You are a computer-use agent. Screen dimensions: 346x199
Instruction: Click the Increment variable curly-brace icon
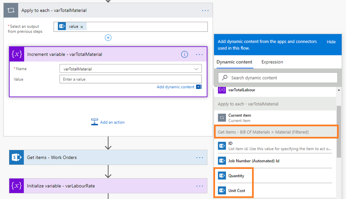coord(17,54)
